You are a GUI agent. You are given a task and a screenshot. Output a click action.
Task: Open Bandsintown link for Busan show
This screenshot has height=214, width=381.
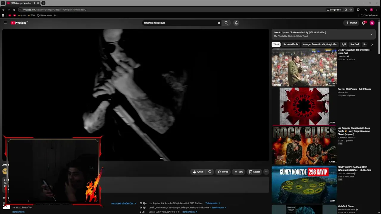pos(190,212)
